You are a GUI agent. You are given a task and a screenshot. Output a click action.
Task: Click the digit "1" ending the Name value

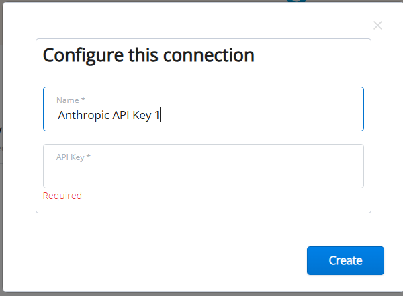tap(157, 116)
